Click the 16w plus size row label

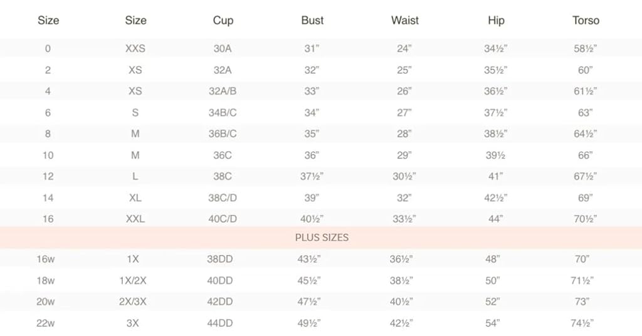pyautogui.click(x=45, y=259)
